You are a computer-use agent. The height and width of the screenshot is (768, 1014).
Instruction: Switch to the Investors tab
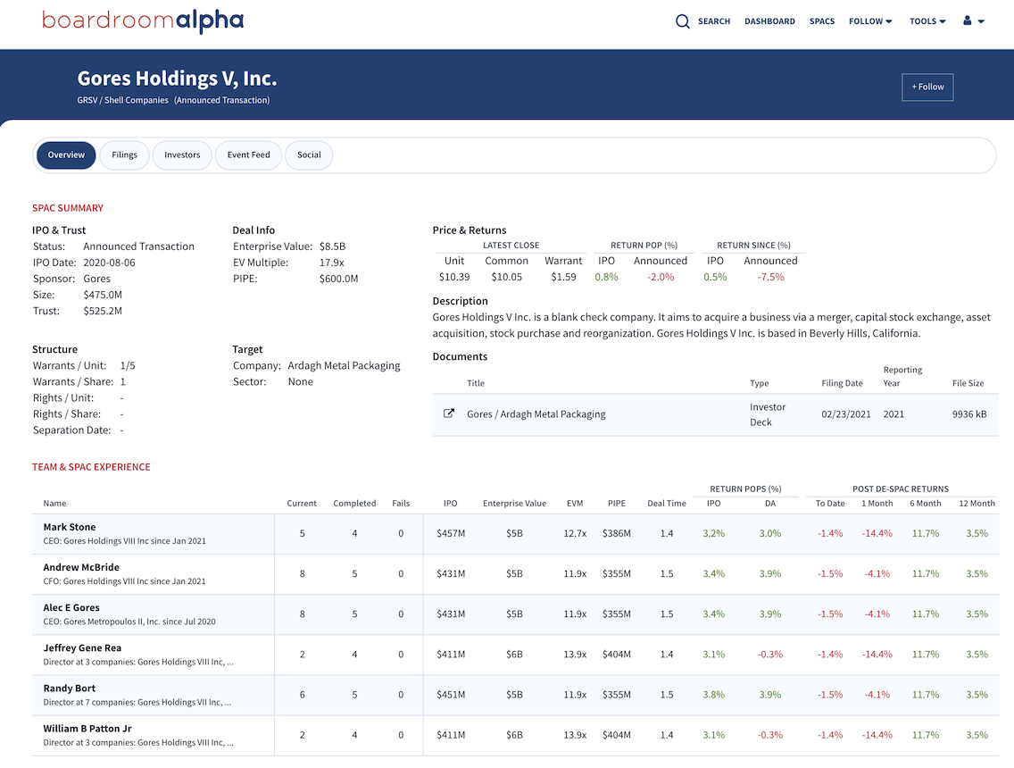point(182,155)
